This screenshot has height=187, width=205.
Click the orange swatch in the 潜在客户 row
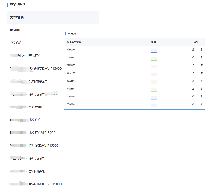point(154,82)
